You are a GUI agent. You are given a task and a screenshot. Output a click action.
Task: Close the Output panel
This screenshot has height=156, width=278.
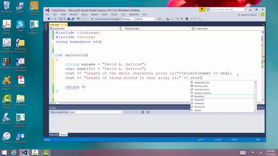(262, 108)
